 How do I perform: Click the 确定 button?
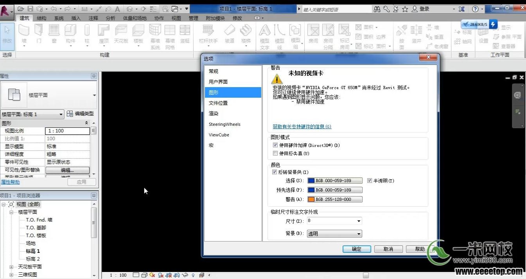(357, 249)
